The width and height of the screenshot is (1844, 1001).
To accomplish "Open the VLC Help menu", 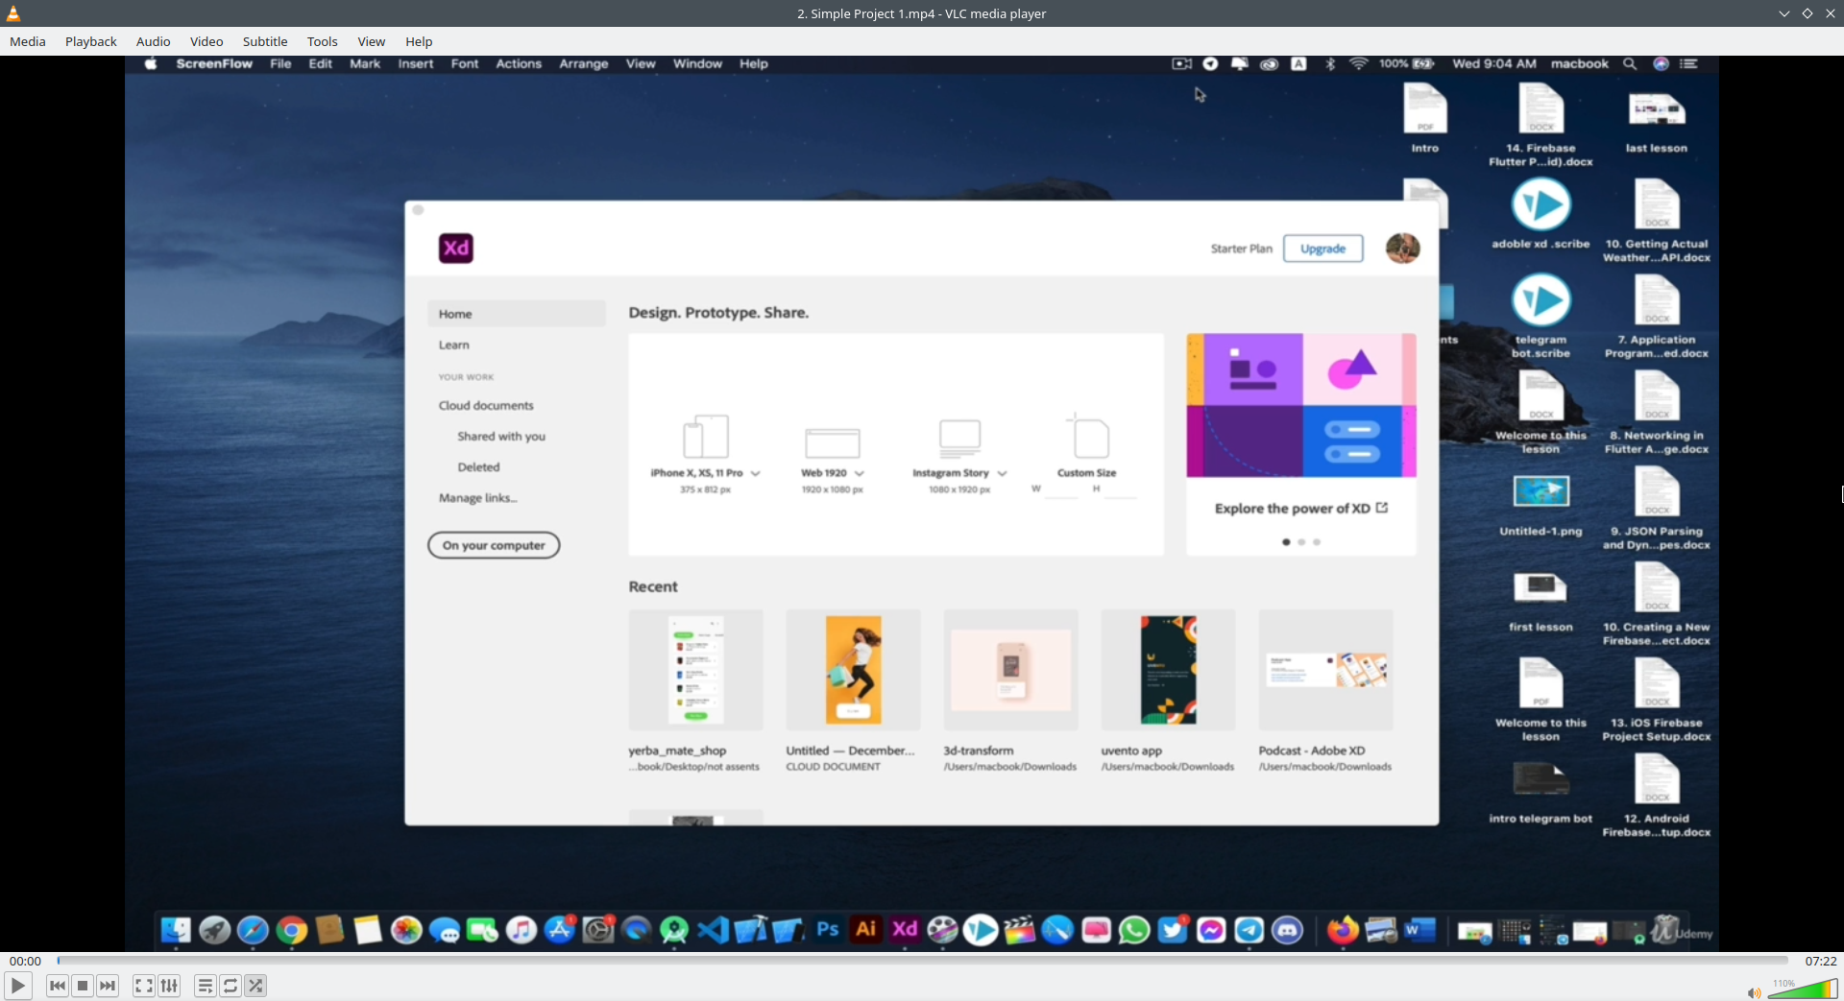I will click(419, 41).
